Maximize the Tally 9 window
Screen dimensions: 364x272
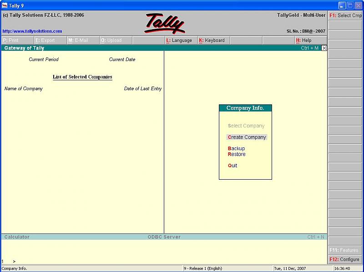[350, 5]
